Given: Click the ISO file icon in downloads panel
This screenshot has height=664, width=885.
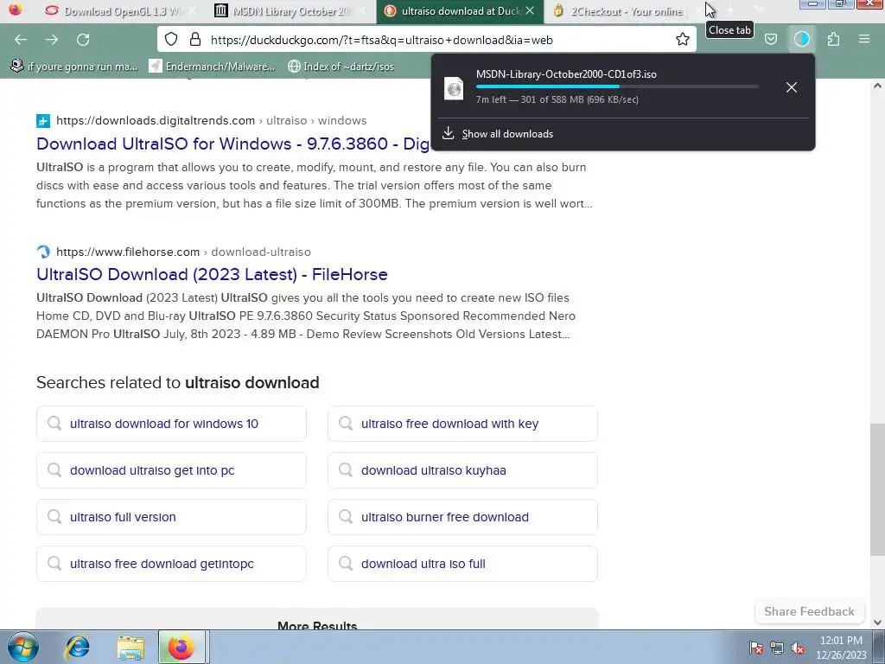Looking at the screenshot, I should click(454, 89).
